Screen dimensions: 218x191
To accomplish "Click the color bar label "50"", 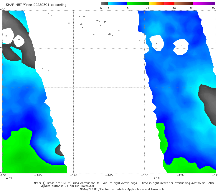I will click(174, 8).
